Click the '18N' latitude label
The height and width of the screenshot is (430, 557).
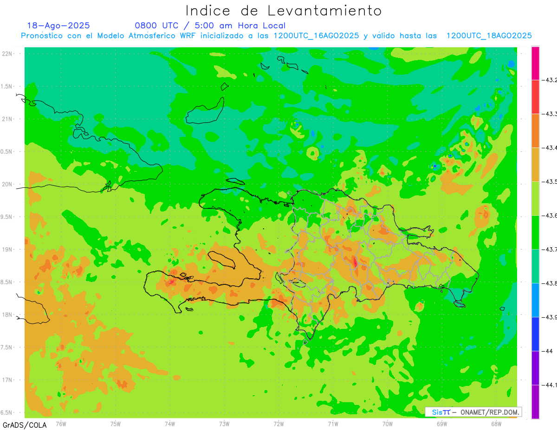7,314
